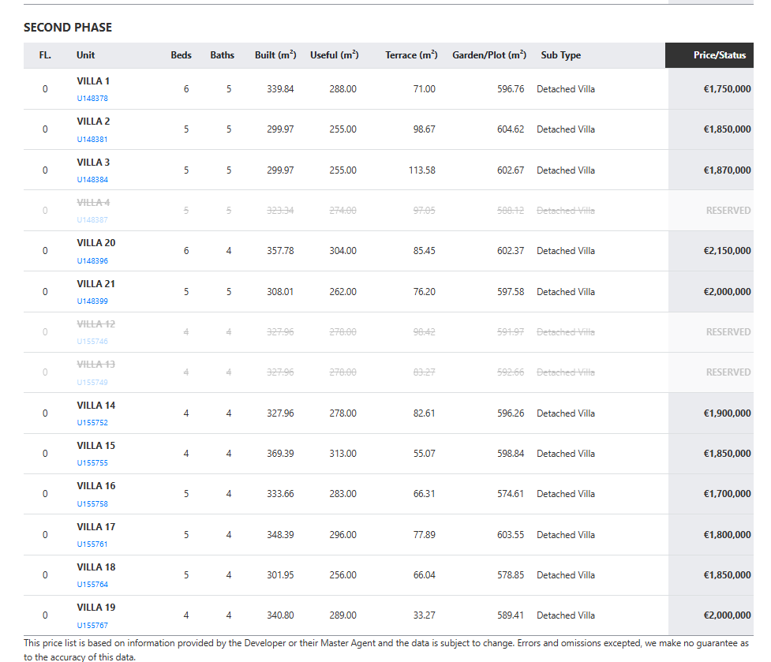The height and width of the screenshot is (662, 771).
Task: Select the Built (m²) column header
Action: [x=275, y=55]
